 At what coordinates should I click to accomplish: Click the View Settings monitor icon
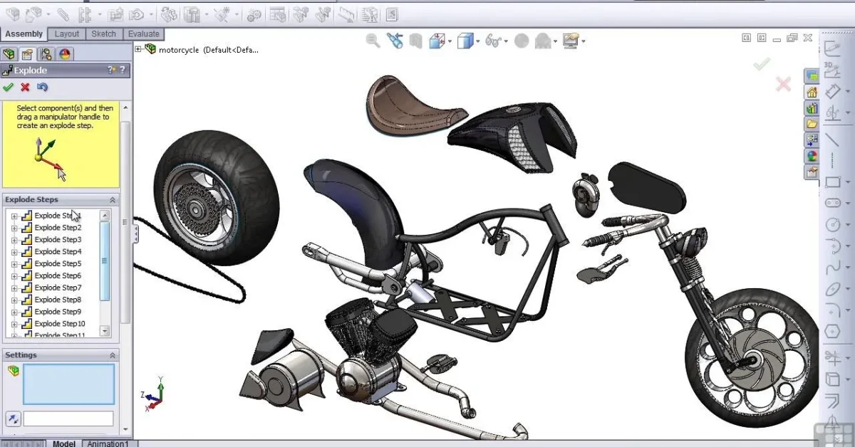[570, 41]
